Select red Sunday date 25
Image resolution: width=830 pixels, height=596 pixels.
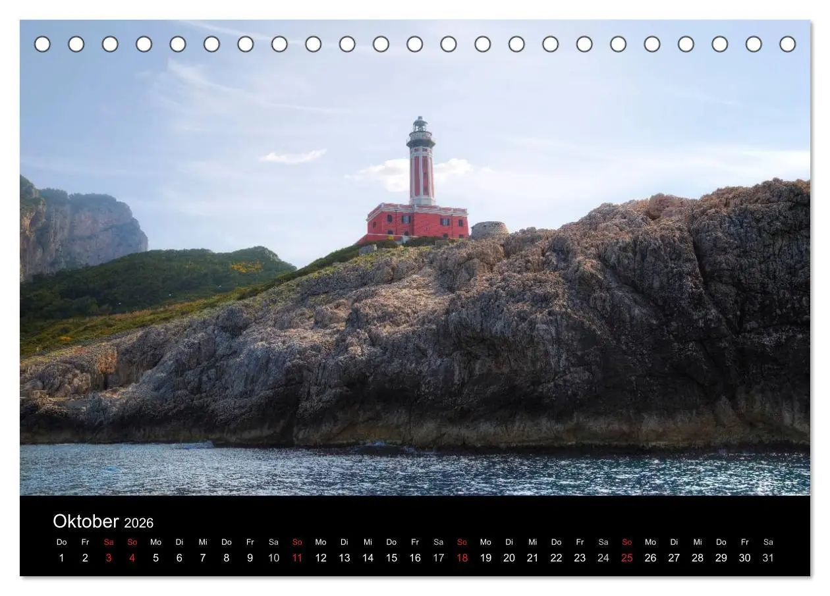(x=626, y=558)
